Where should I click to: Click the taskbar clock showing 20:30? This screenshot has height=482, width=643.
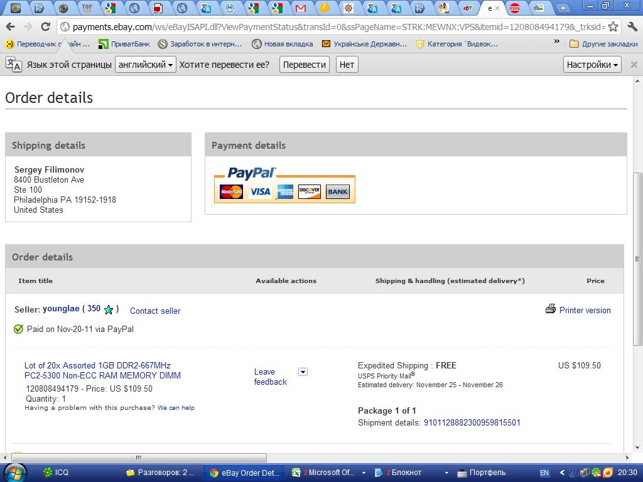(627, 472)
